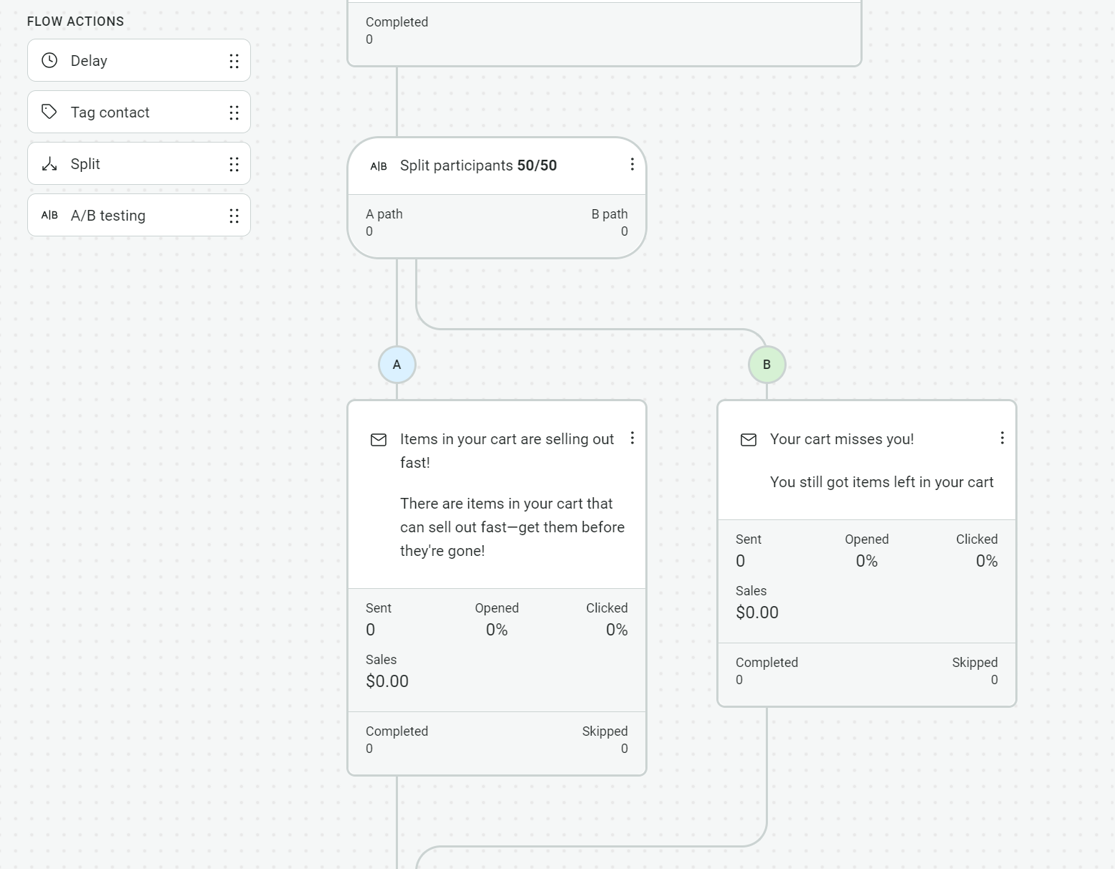This screenshot has width=1115, height=869.
Task: Select the A path circle badge
Action: tap(397, 364)
